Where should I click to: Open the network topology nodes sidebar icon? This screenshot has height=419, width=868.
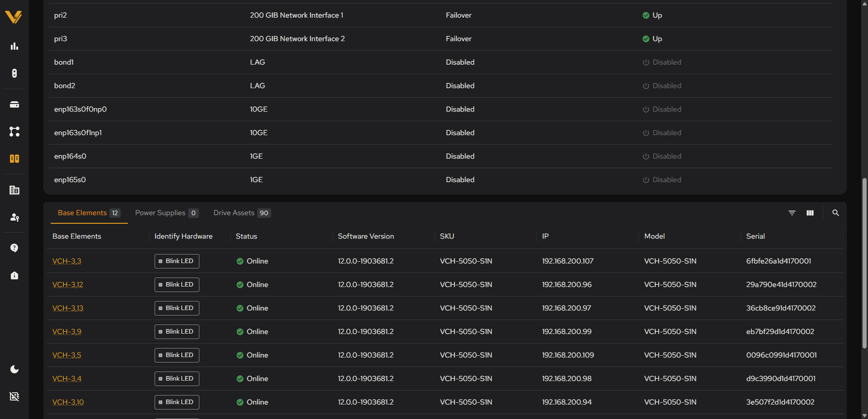pos(14,132)
